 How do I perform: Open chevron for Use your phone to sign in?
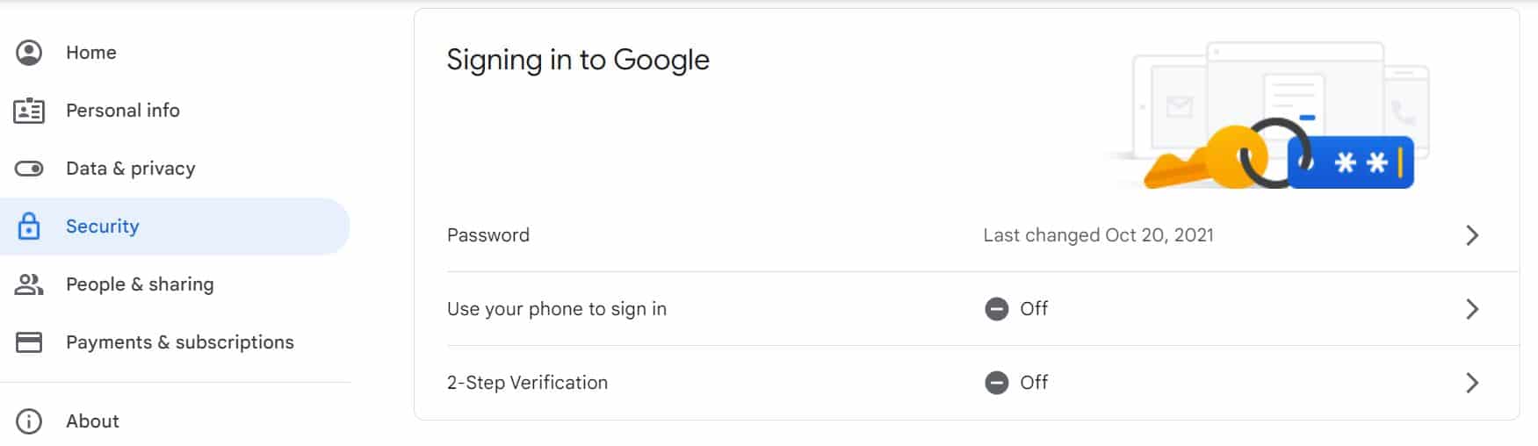point(1472,309)
